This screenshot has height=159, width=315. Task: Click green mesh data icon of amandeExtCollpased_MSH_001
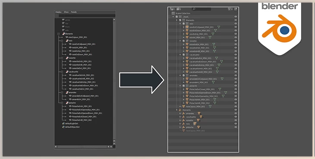coord(222,79)
